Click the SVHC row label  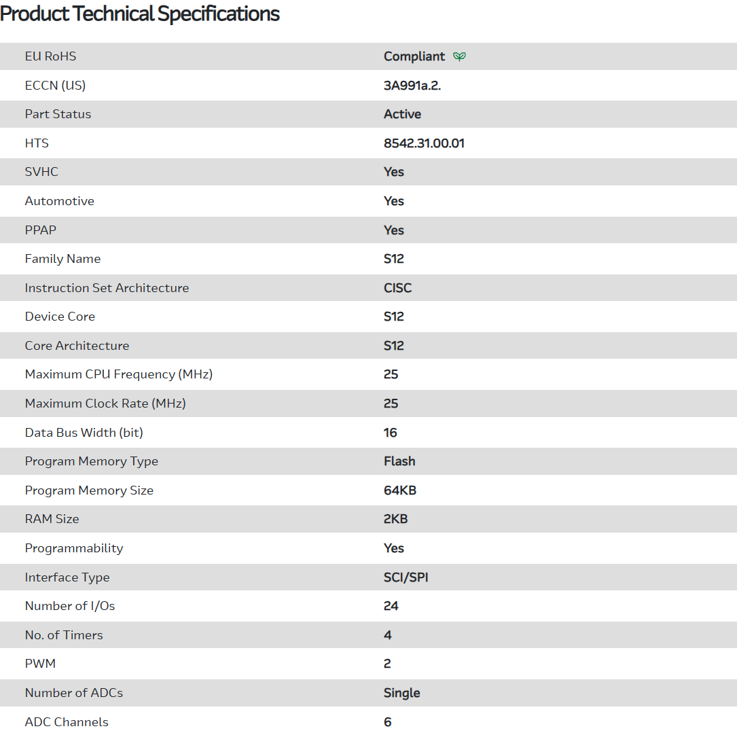coord(41,172)
